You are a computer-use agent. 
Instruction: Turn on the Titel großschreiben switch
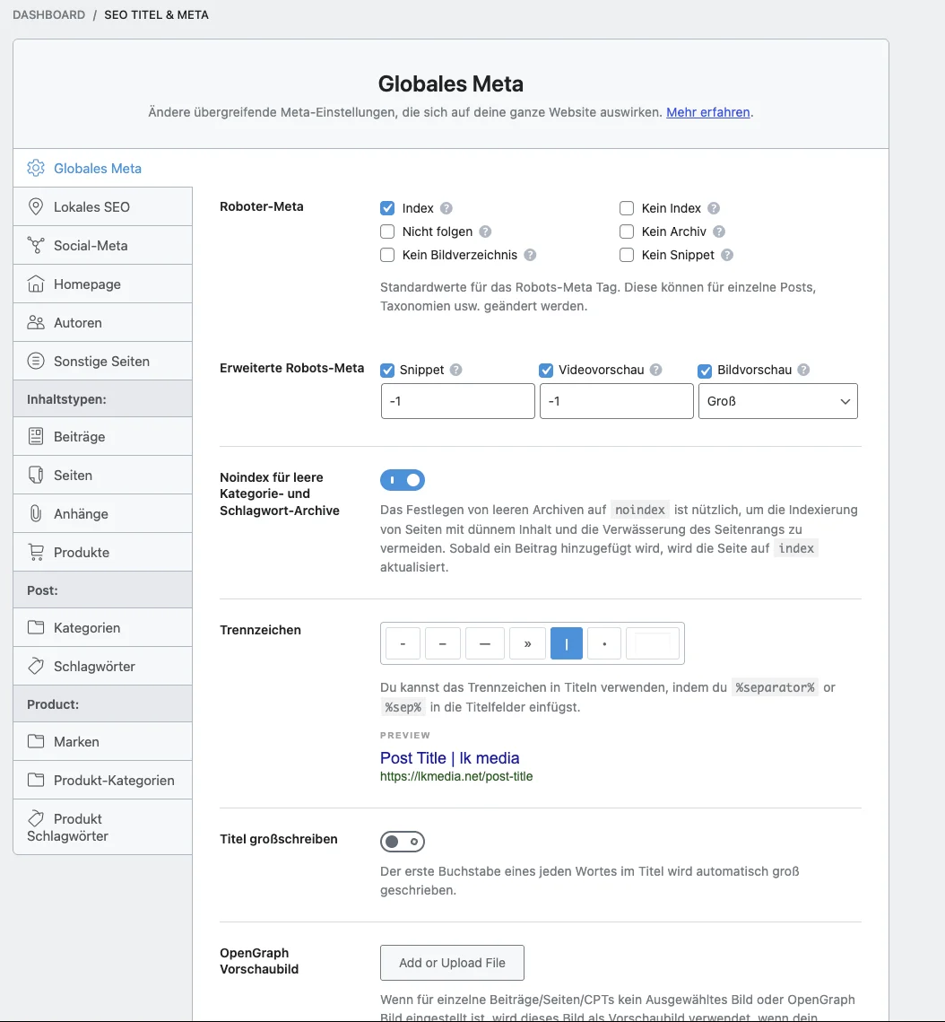[x=403, y=842]
